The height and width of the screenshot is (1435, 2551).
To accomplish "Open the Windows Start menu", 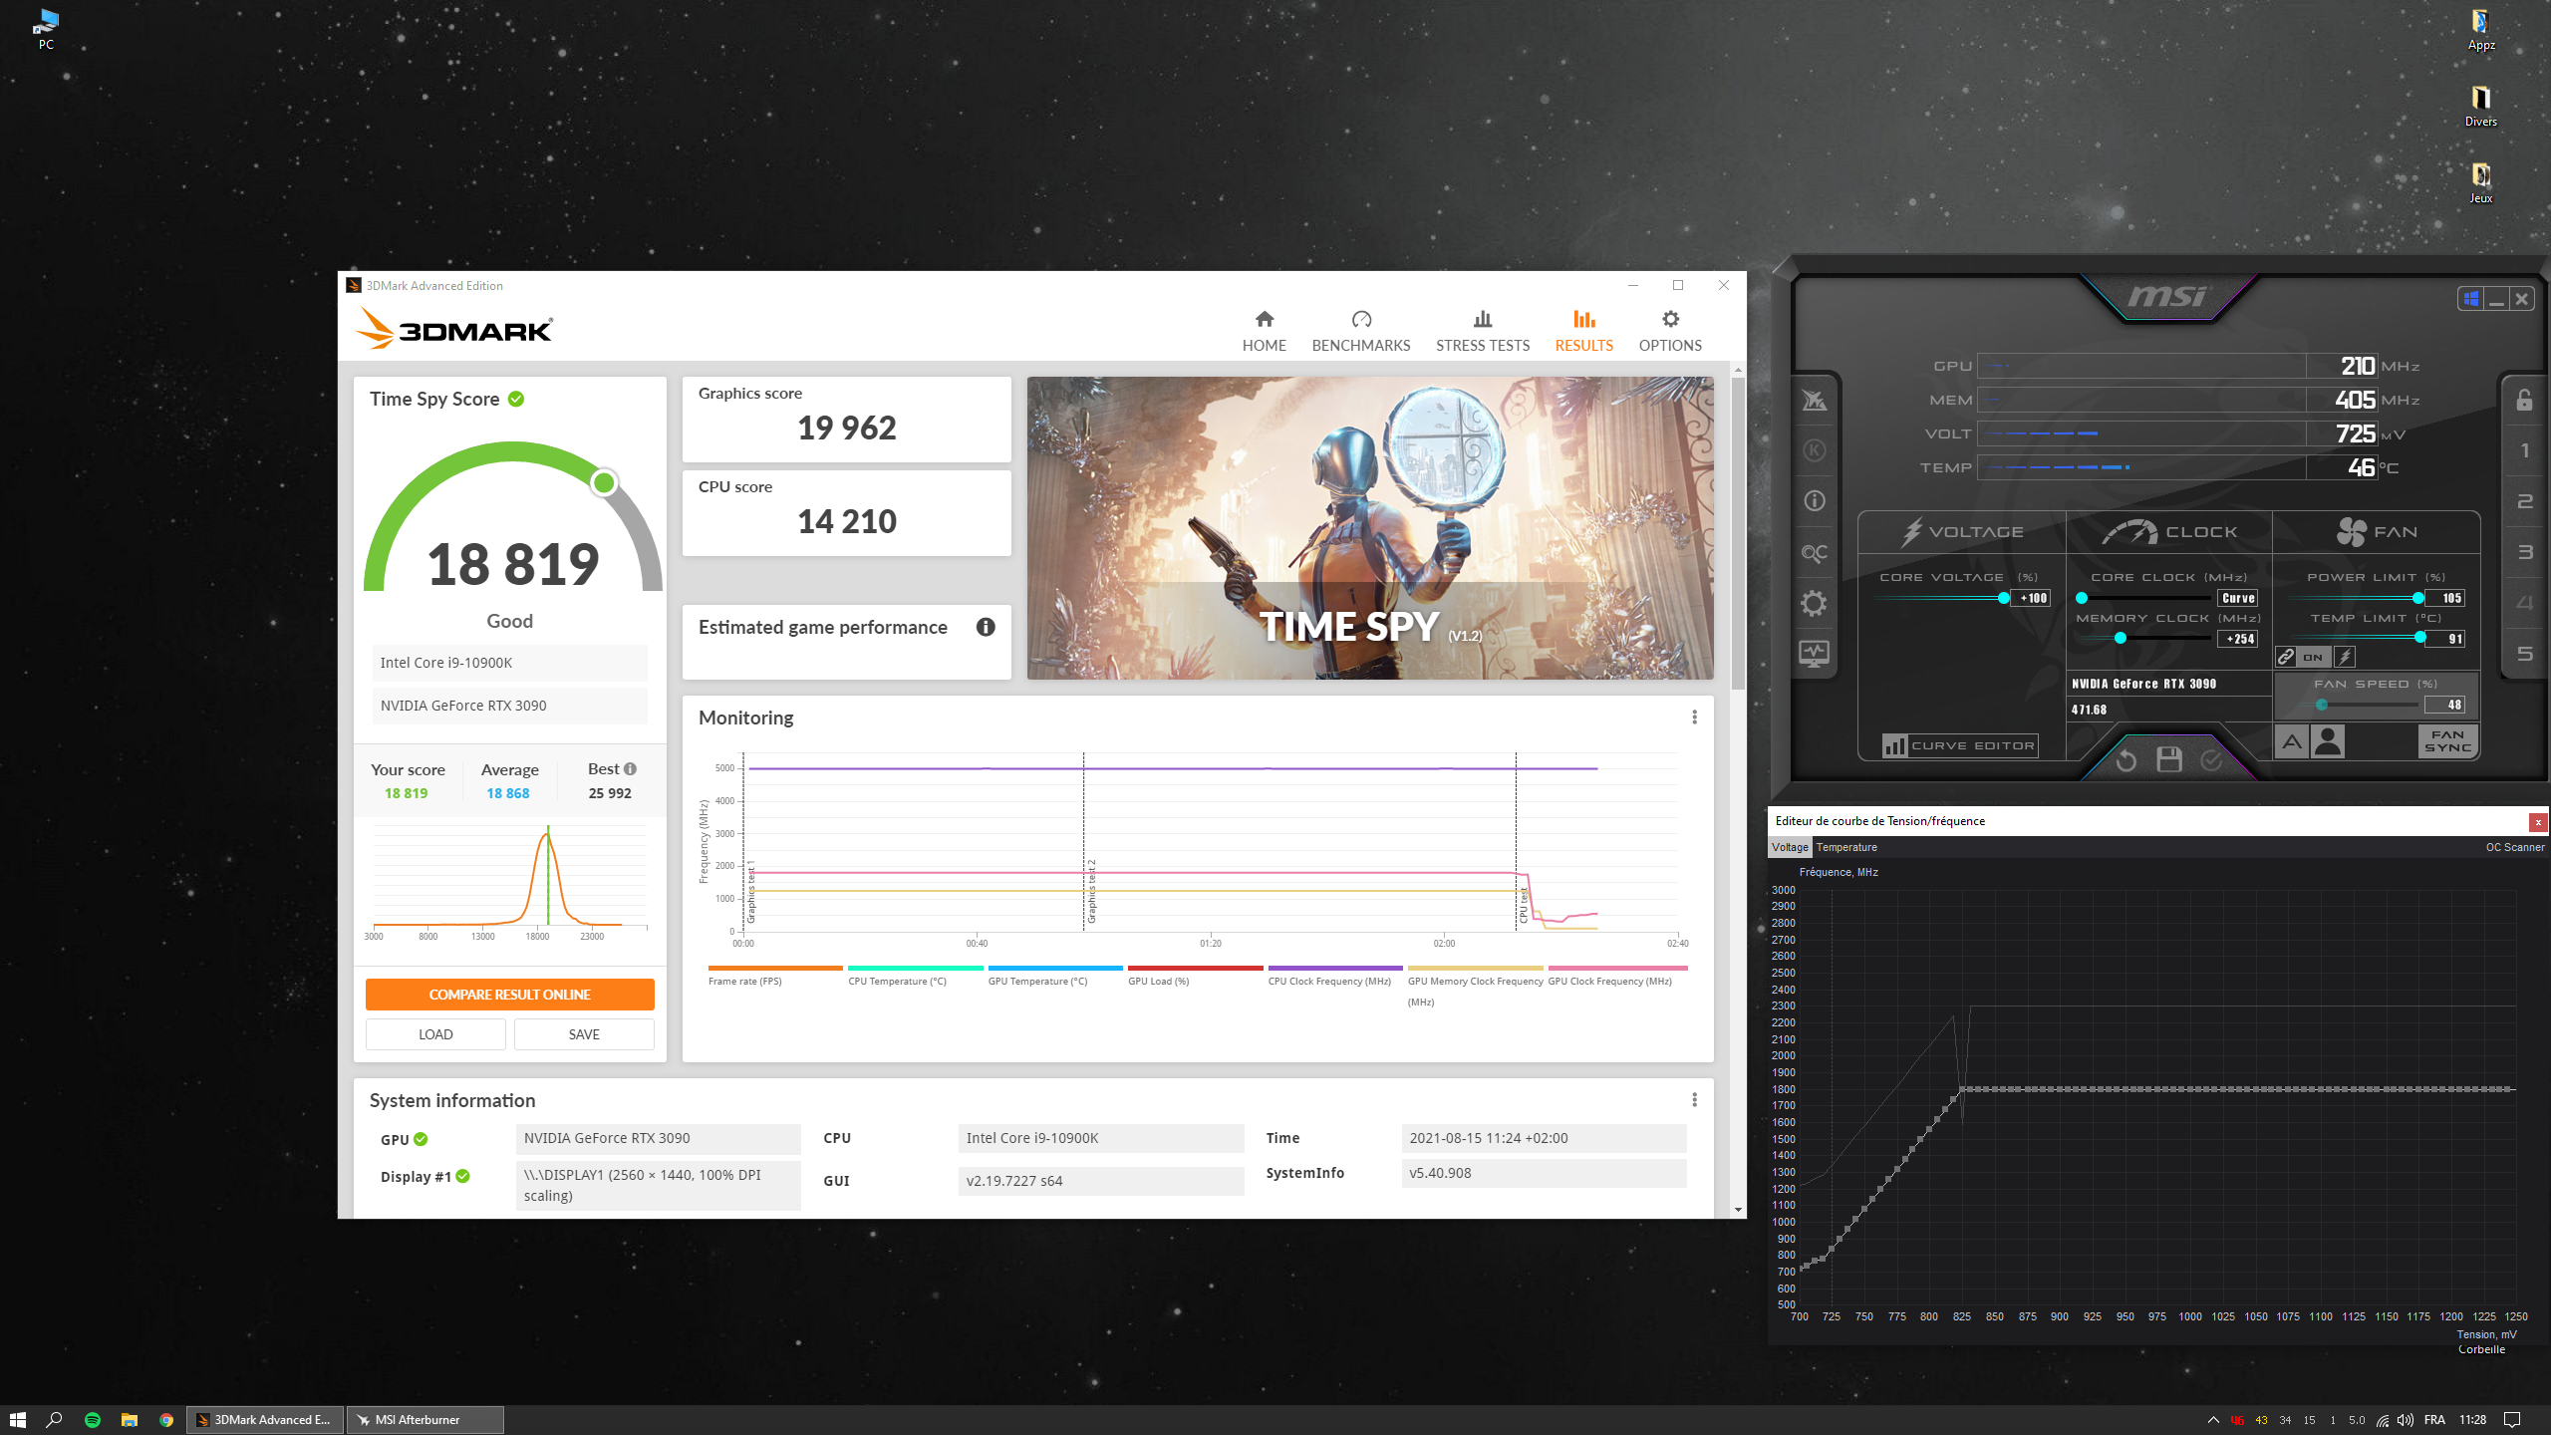I will tap(18, 1420).
